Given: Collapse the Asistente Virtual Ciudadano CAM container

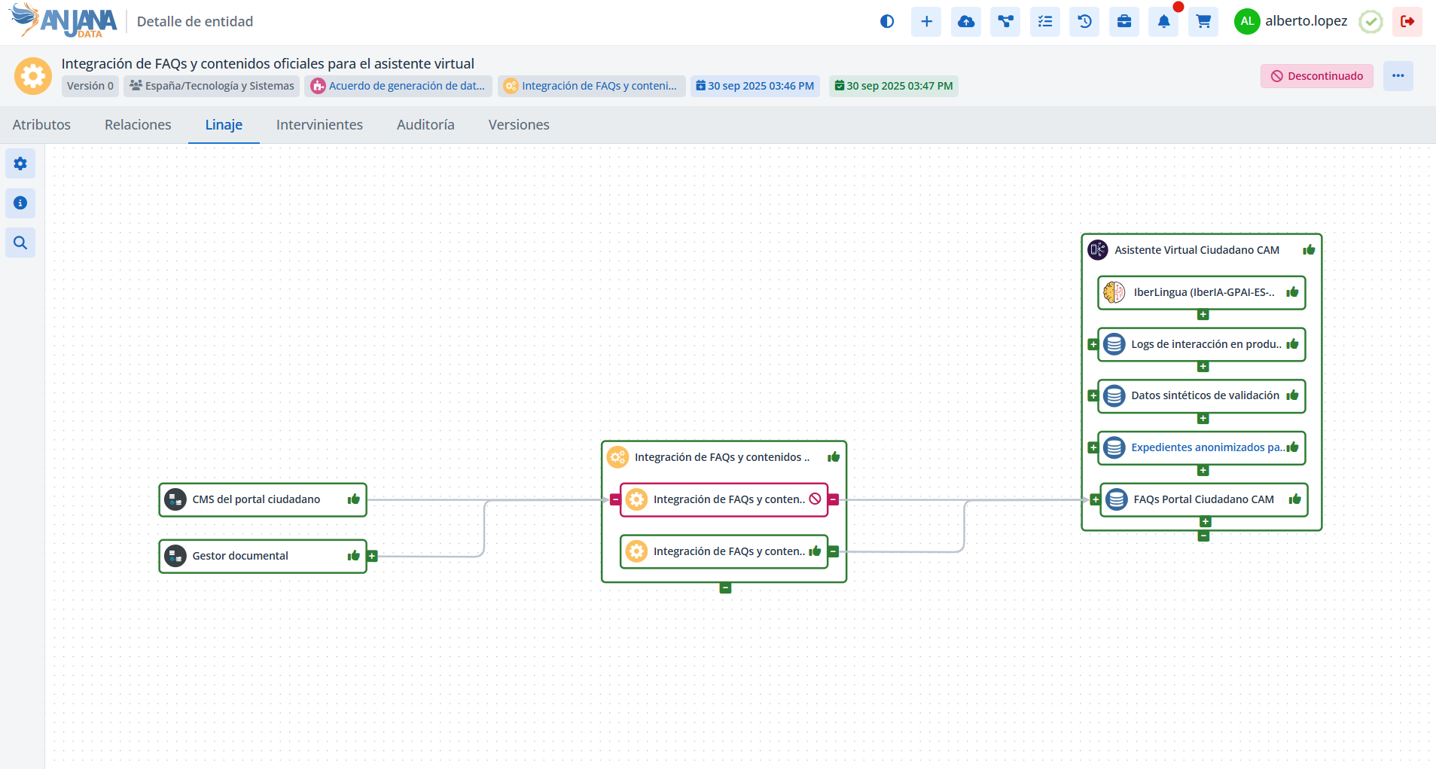Looking at the screenshot, I should (1203, 536).
